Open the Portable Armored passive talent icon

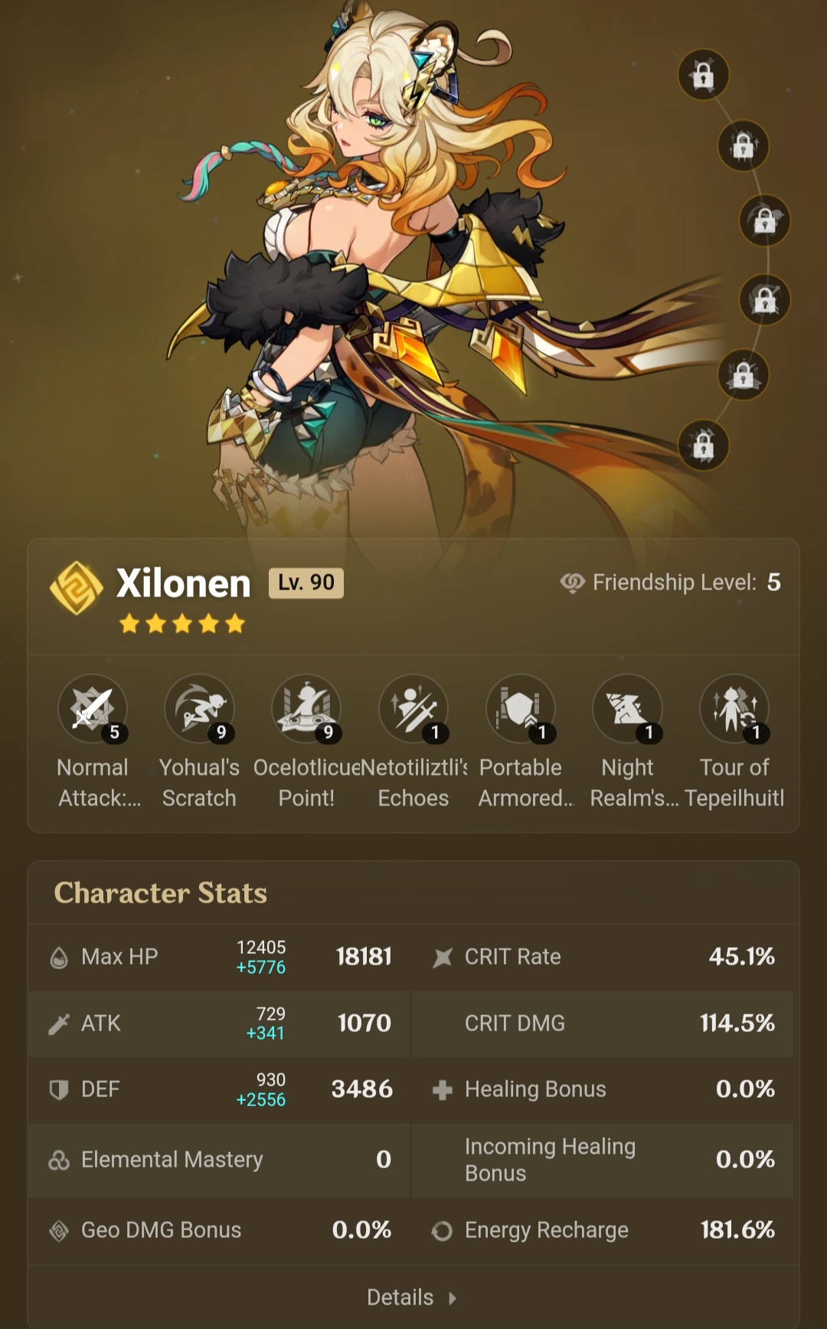[521, 709]
